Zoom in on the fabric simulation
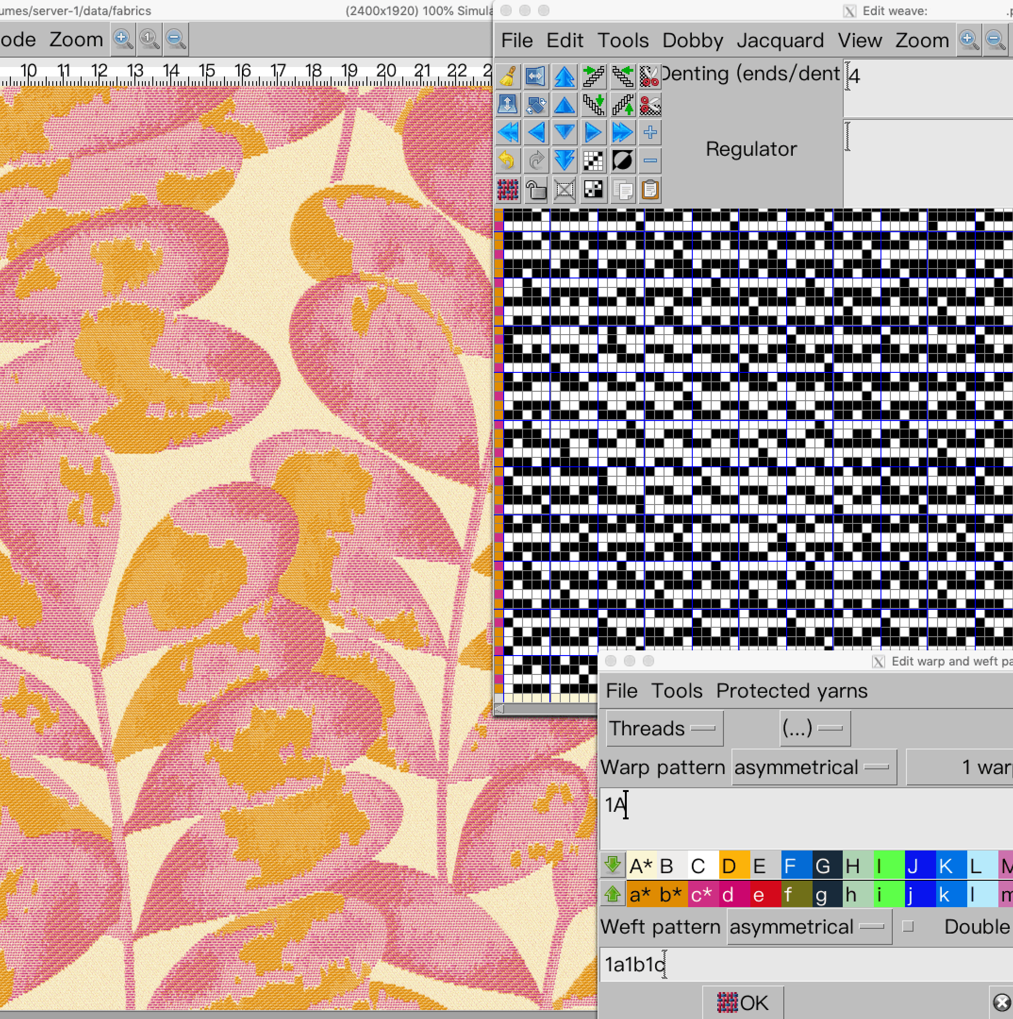Screen dimensions: 1013x1019 pyautogui.click(x=123, y=39)
